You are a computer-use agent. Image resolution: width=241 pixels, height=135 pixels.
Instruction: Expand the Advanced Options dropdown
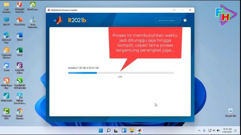tap(168, 20)
